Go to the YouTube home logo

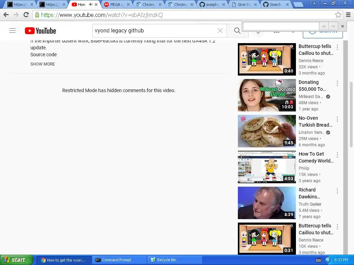tap(40, 31)
